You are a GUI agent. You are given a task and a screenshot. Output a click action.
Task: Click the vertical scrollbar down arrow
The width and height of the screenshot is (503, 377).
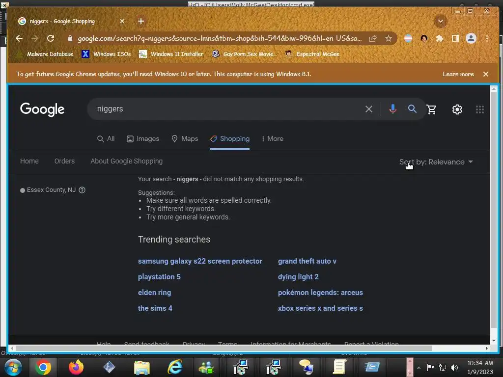pos(494,341)
